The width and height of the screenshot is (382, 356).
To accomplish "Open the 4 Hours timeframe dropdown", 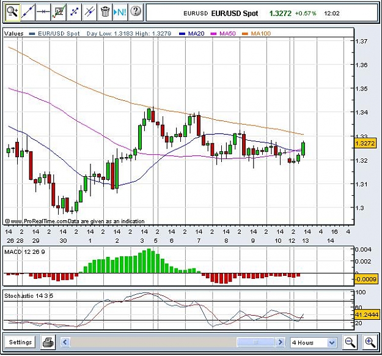I will [x=314, y=343].
